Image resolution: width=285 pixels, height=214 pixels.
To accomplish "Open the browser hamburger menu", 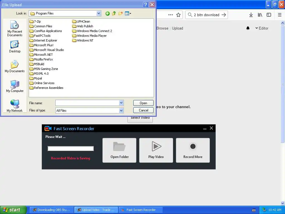I will click(280, 15).
